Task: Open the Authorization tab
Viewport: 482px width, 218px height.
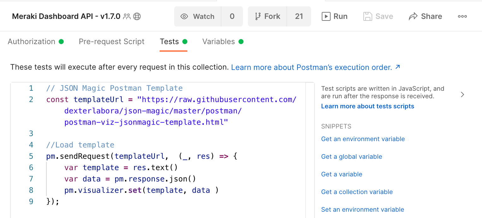Action: coord(32,42)
